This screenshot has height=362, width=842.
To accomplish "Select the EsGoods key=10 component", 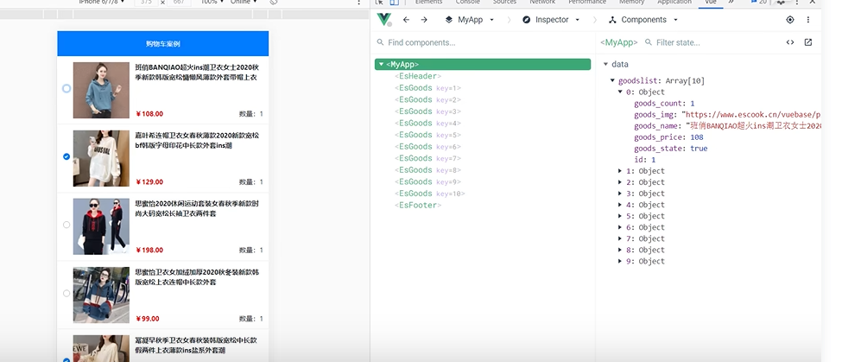I will tap(430, 194).
